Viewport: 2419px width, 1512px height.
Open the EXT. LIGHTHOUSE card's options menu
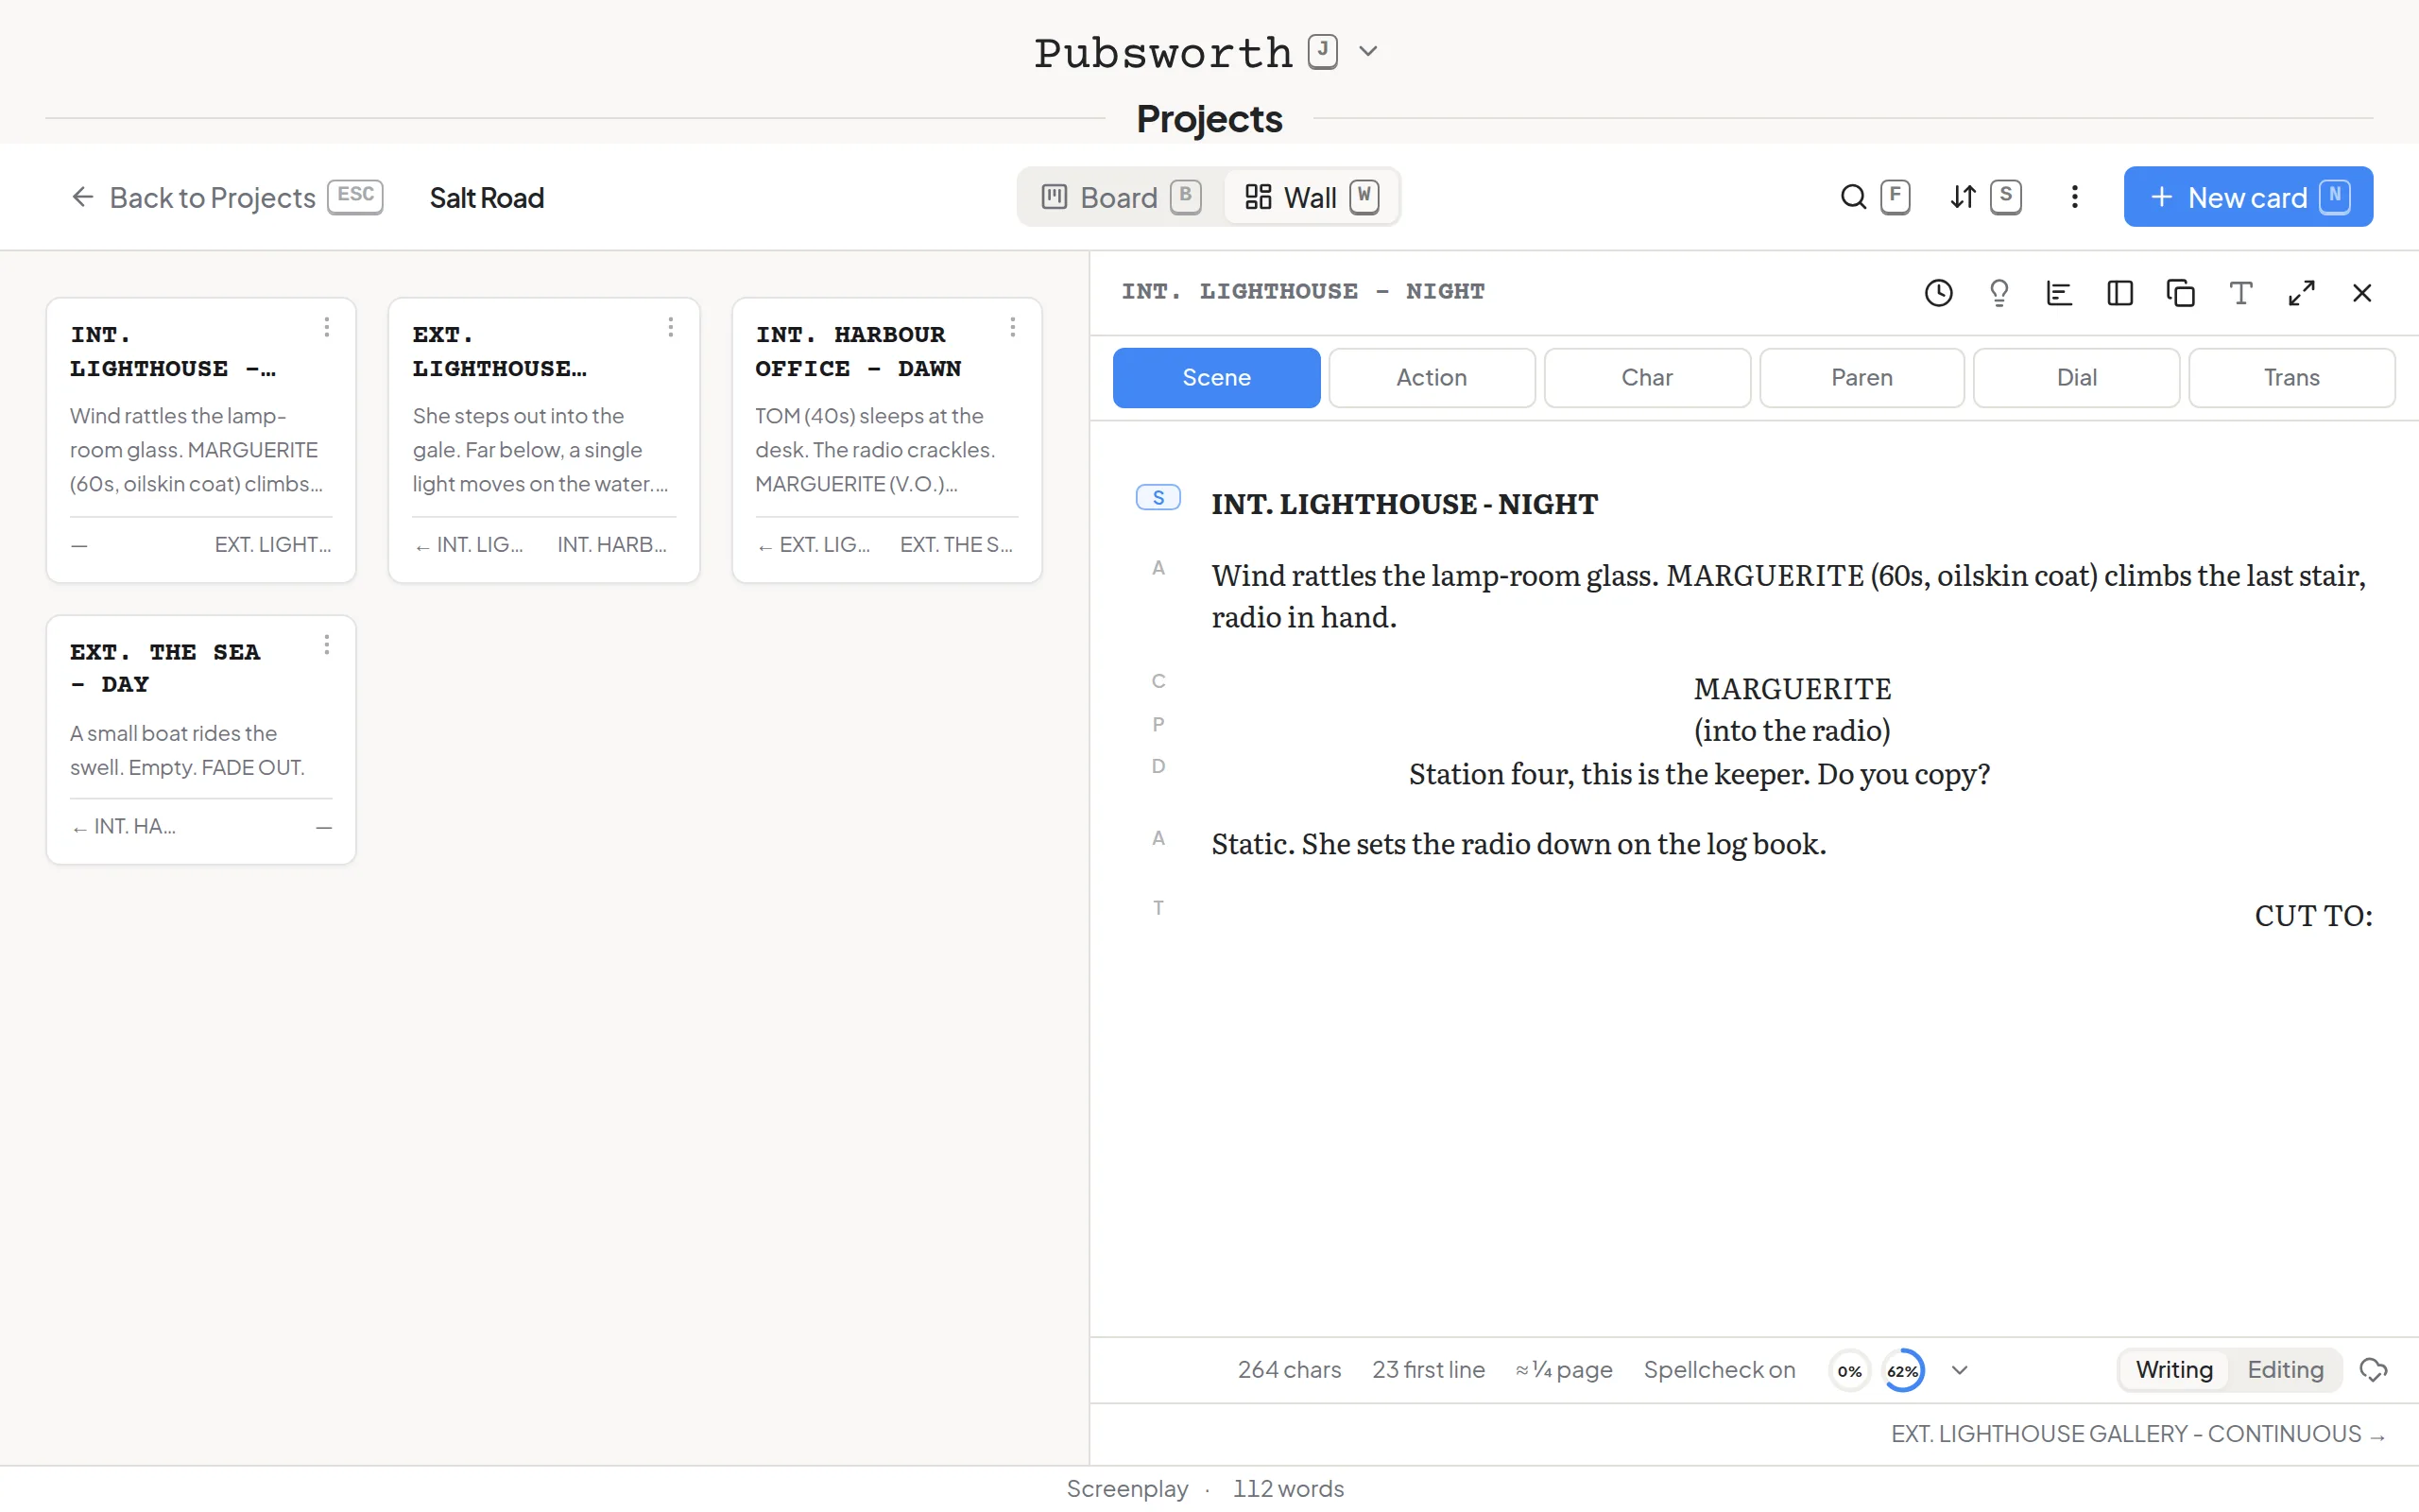(671, 328)
